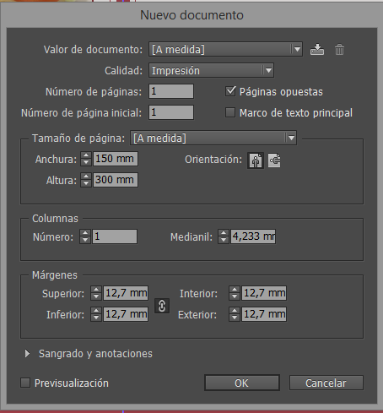Click the Interior margin field
Viewport: 383px width, 413px height.
click(264, 293)
